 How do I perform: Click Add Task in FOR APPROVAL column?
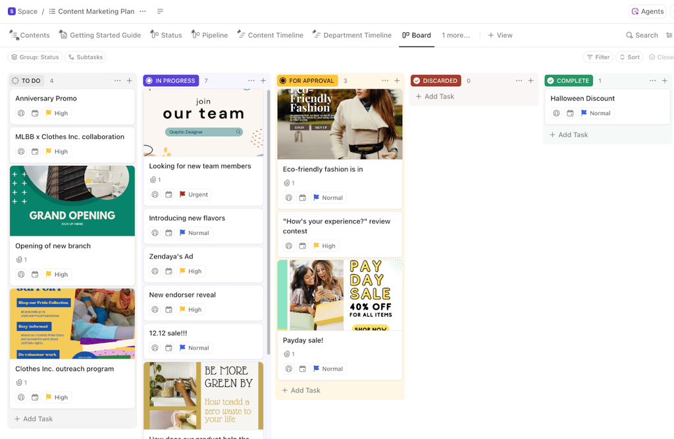tap(301, 390)
